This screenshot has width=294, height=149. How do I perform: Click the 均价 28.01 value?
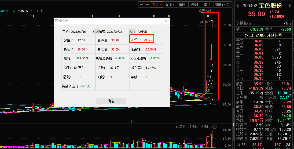click(x=148, y=39)
